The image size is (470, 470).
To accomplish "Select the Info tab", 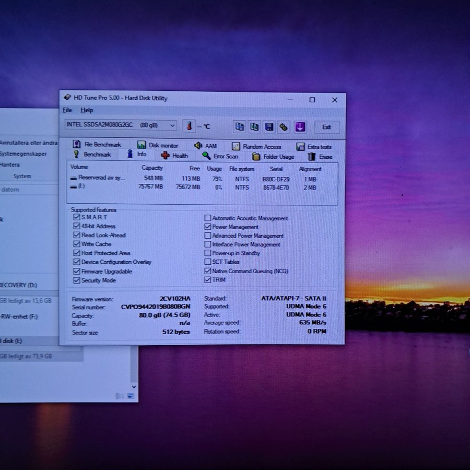I will [x=137, y=155].
